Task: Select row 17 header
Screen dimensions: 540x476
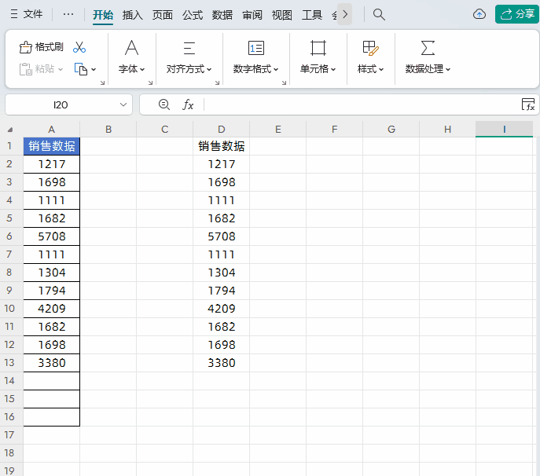Action: (x=9, y=435)
